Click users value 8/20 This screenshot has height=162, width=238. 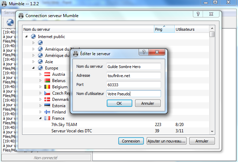point(180,124)
